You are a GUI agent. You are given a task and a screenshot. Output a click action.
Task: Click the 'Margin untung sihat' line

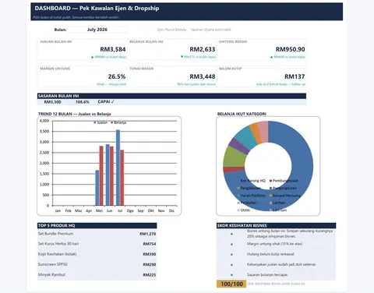point(274,244)
